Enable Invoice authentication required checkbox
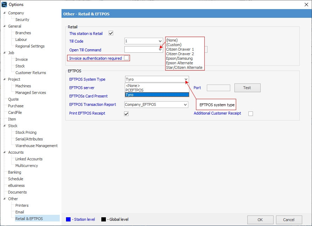The height and width of the screenshot is (226, 312). pos(126,58)
